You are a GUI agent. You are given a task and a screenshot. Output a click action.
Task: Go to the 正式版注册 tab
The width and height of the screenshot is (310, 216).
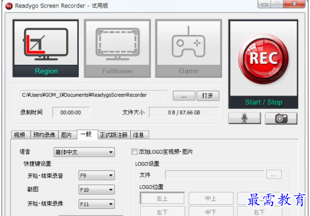(x=114, y=135)
